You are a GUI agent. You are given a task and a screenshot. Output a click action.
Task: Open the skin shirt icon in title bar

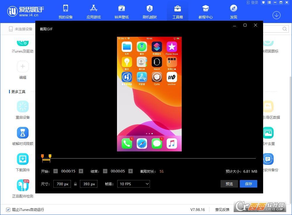263,2
